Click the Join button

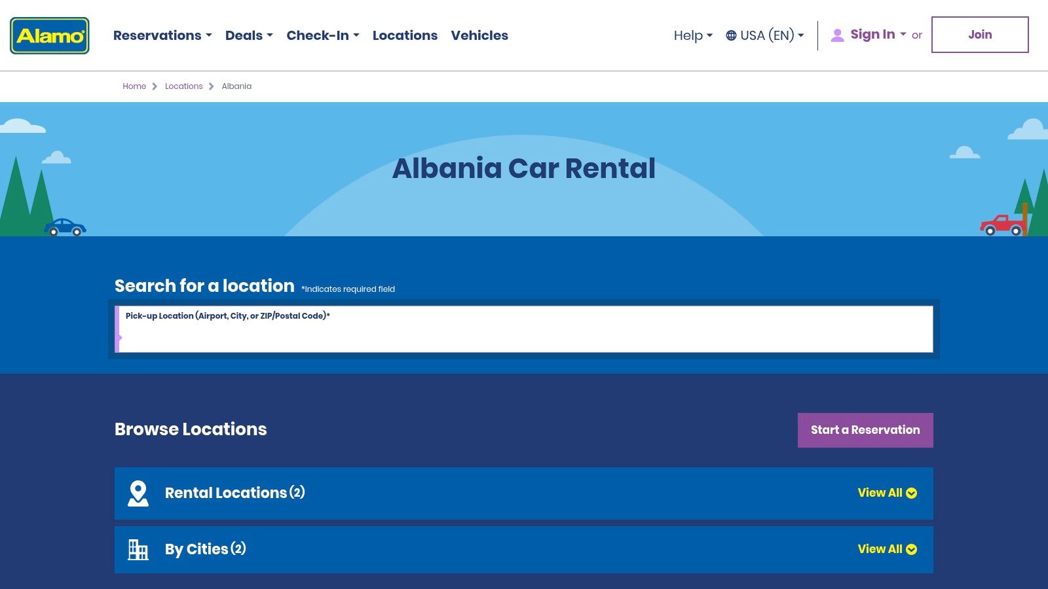980,35
